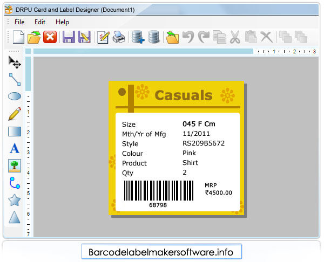This screenshot has height=262, width=324.
Task: Select the Triangle shape tool
Action: coord(15,217)
